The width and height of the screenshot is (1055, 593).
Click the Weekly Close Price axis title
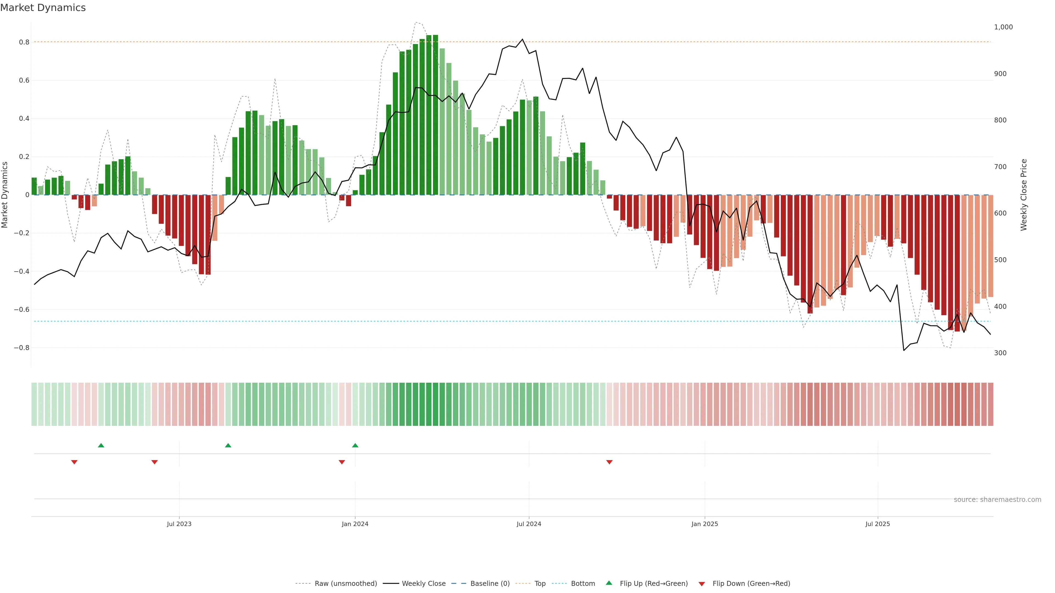coord(1024,195)
